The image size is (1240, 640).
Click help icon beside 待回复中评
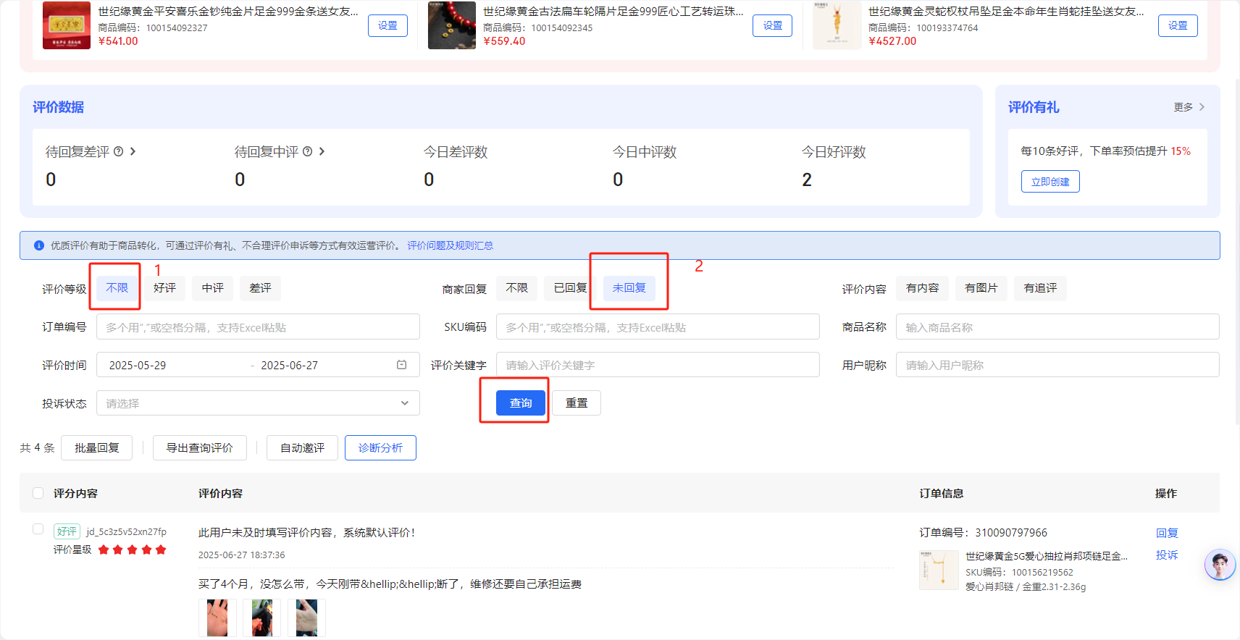[308, 151]
